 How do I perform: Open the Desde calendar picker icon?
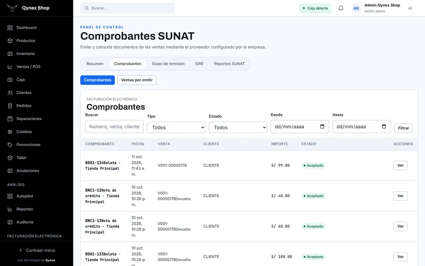point(322,126)
